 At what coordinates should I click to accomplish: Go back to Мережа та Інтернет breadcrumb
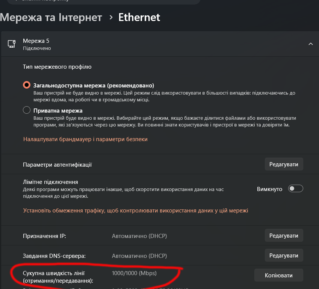(x=51, y=17)
